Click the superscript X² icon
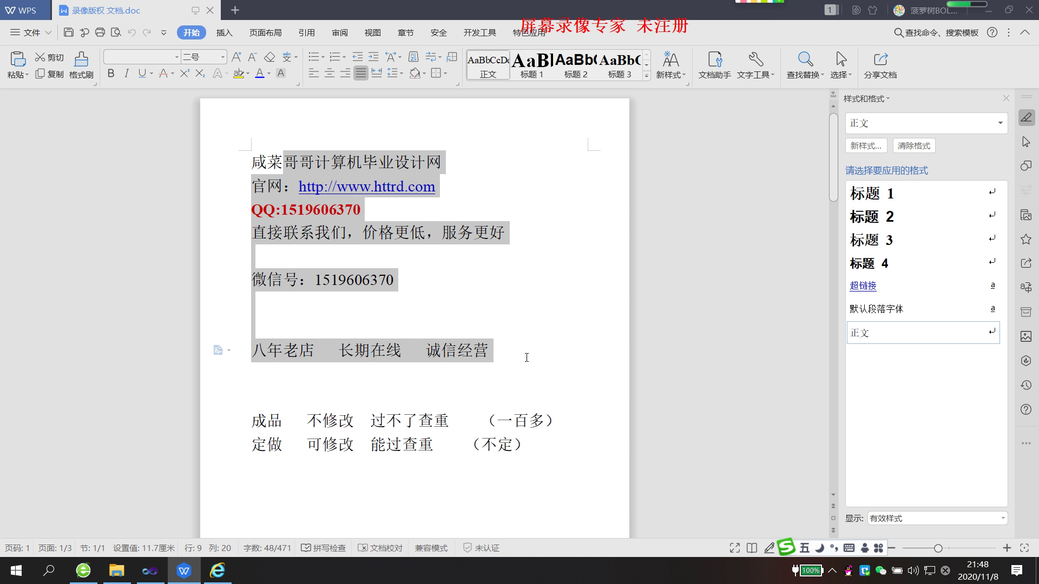Image resolution: width=1039 pixels, height=584 pixels. pyautogui.click(x=185, y=74)
